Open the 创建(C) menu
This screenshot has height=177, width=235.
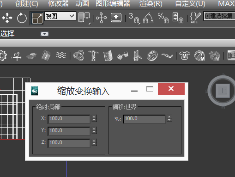27,4
